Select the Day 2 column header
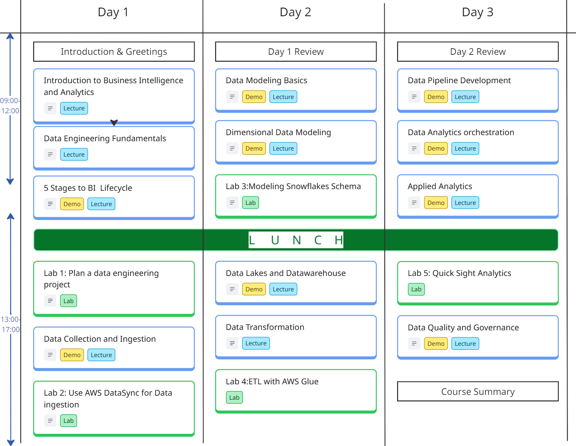Screen dimensions: 576x446 coord(295,12)
